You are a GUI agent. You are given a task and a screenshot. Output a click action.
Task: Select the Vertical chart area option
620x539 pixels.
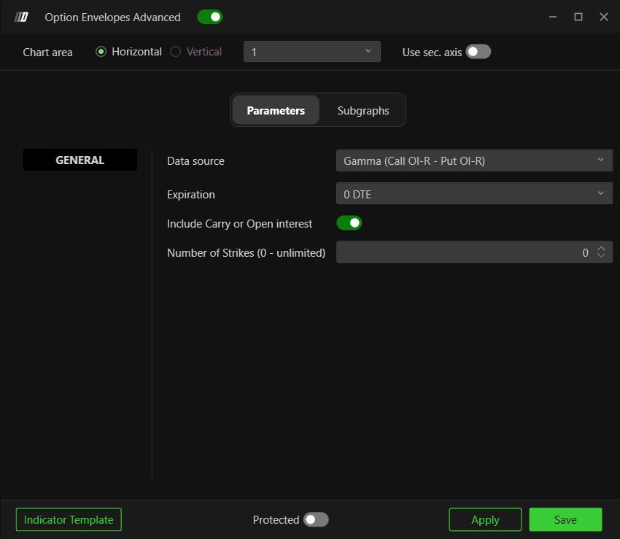(x=176, y=52)
